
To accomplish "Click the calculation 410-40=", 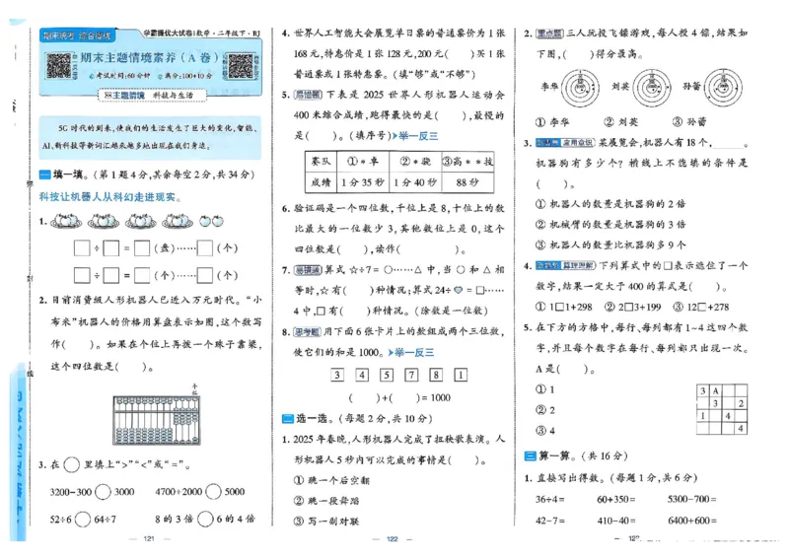I will click(x=615, y=521).
